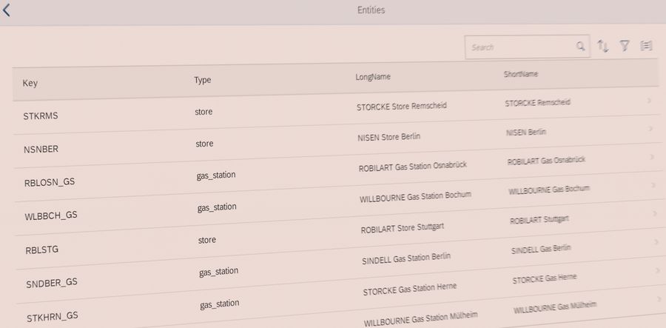666x328 pixels.
Task: Expand the STORCKE Remscheid row chevron
Action: [x=650, y=100]
